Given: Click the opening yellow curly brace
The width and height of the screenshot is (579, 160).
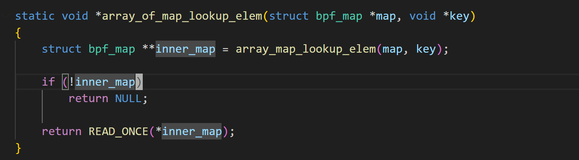Looking at the screenshot, I should (18, 33).
